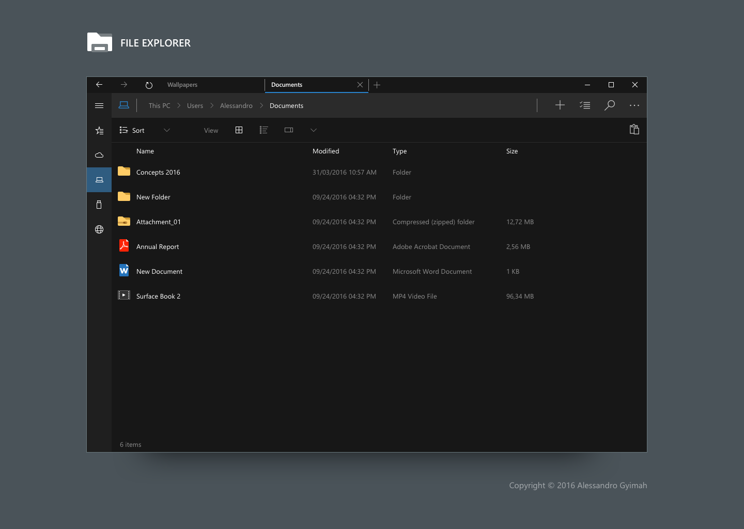The height and width of the screenshot is (529, 744).
Task: Select the Annual Report PDF file
Action: pos(158,247)
